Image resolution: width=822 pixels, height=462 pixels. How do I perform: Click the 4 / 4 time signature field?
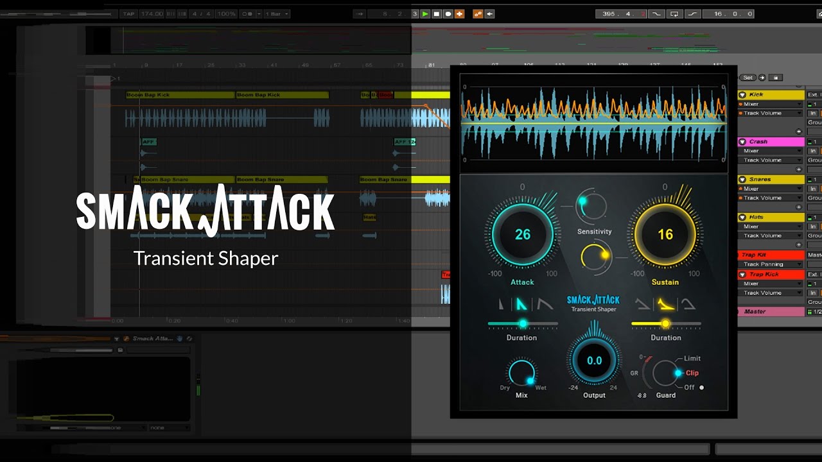[x=201, y=13]
